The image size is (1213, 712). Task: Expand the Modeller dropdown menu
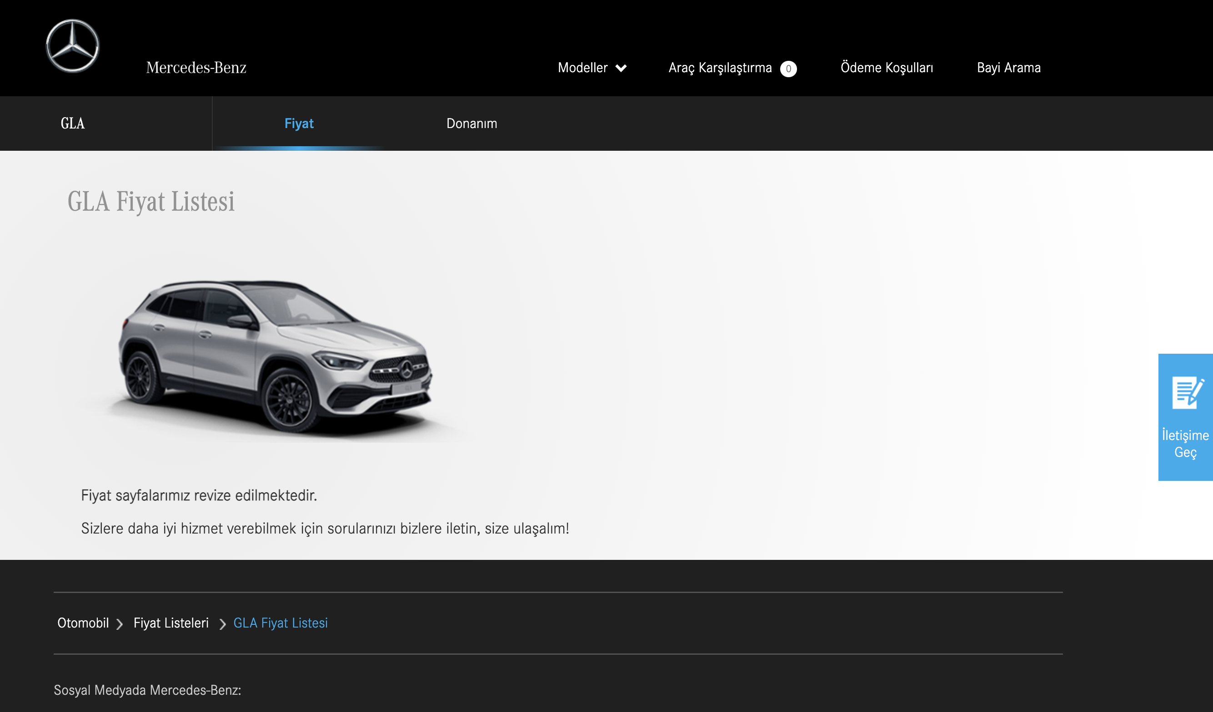[583, 68]
